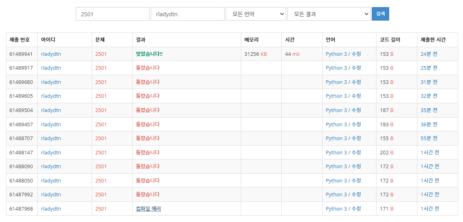This screenshot has width=463, height=222.
Task: Open the 모든 결과 result dropdown
Action: tap(329, 14)
